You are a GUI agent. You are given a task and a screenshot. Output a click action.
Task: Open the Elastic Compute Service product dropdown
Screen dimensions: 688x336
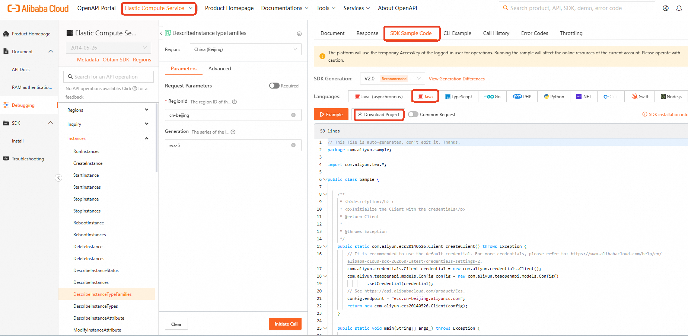click(x=159, y=8)
